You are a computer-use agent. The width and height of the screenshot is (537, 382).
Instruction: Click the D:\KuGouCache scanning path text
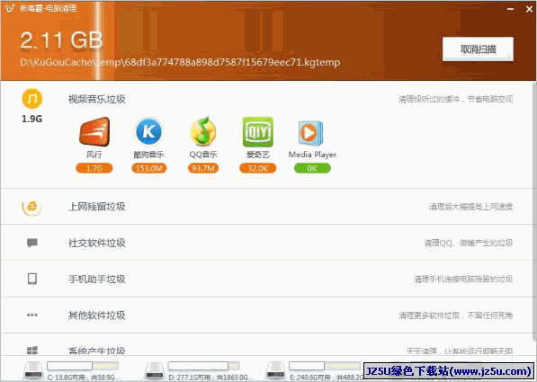point(180,62)
